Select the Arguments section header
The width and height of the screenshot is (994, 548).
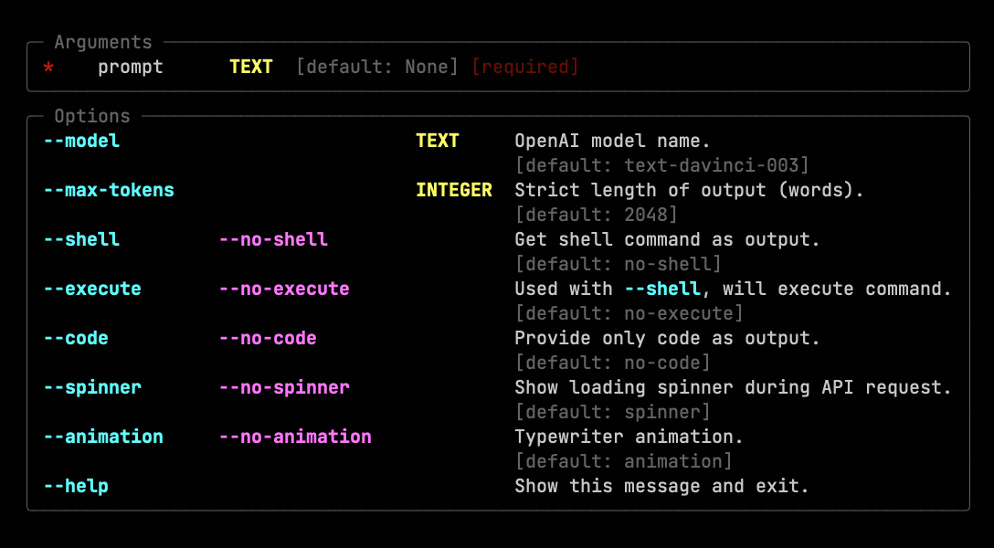(102, 42)
